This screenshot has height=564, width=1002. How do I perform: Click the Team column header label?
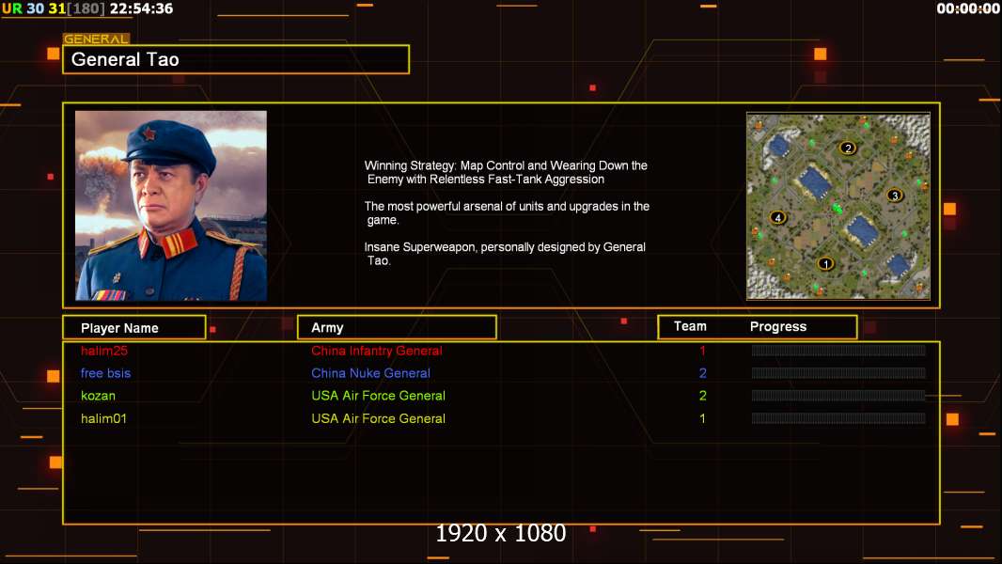[690, 326]
